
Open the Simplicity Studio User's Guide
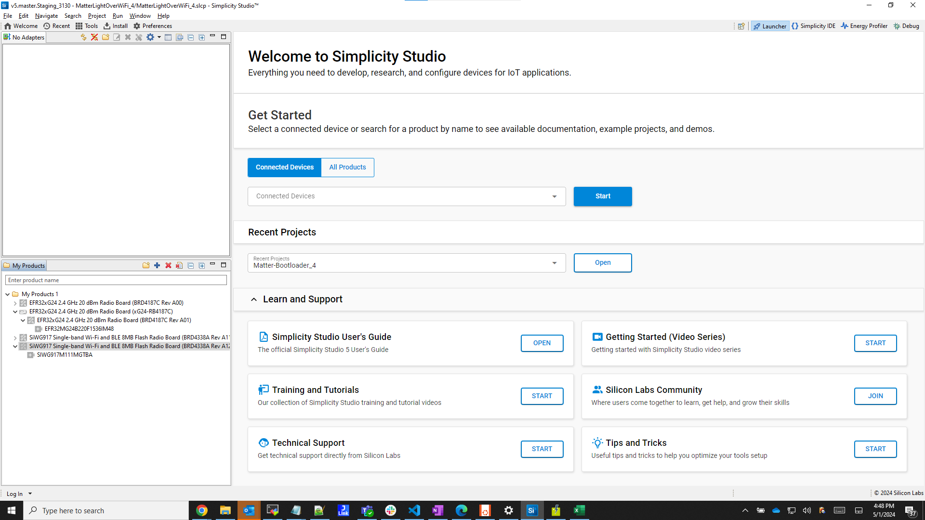tap(542, 343)
